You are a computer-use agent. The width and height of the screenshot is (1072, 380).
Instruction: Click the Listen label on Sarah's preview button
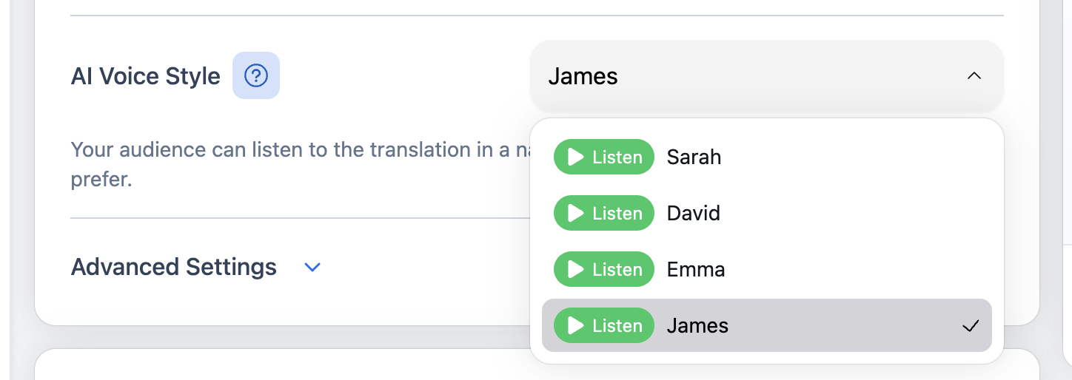click(617, 157)
